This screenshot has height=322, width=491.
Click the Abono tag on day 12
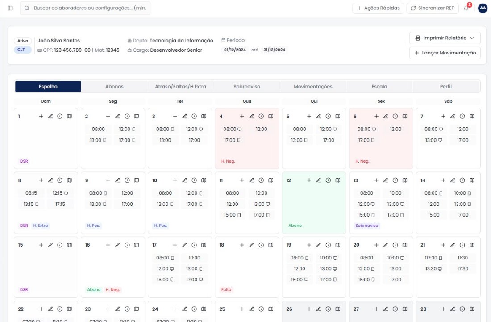[x=295, y=226]
